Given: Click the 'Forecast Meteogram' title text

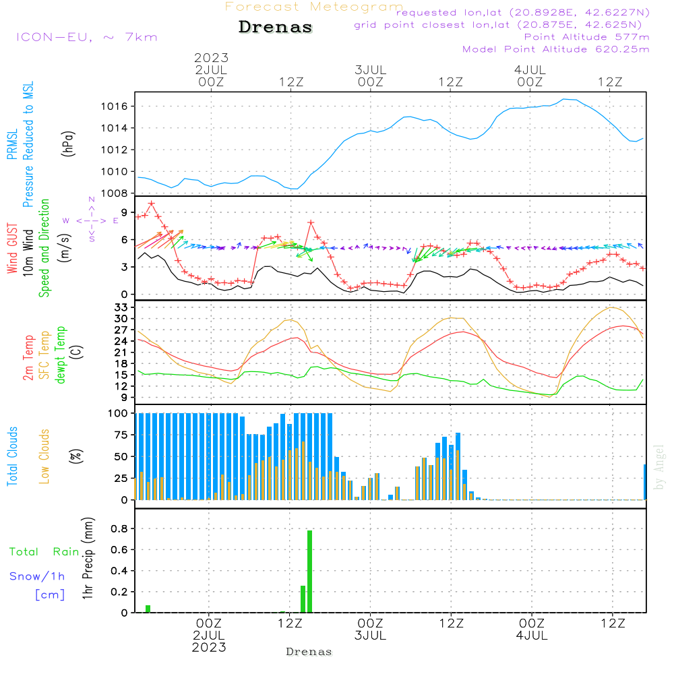Looking at the screenshot, I should (x=314, y=7).
